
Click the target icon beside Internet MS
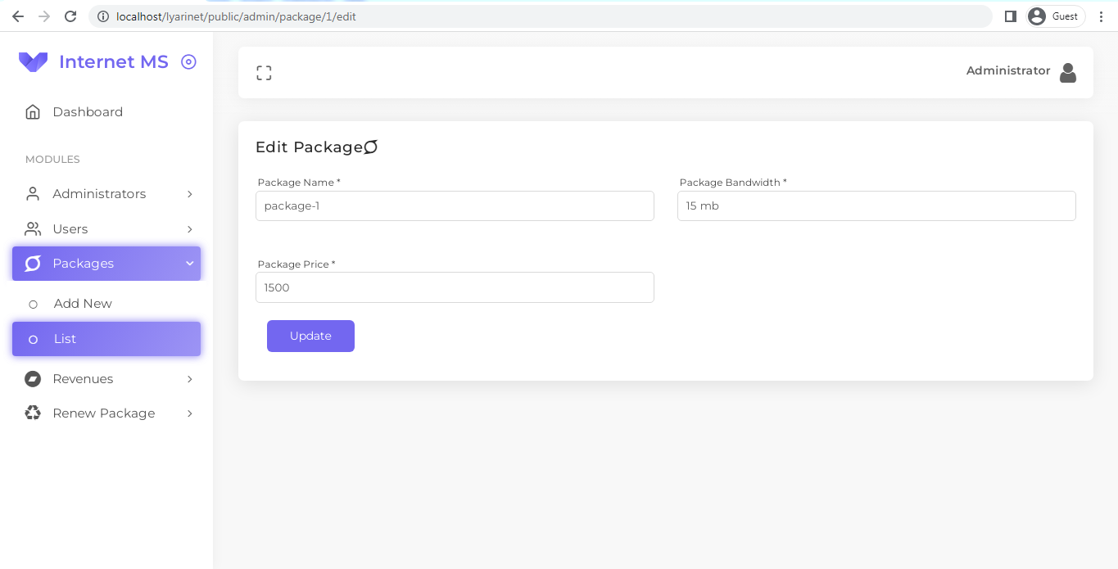coord(189,61)
